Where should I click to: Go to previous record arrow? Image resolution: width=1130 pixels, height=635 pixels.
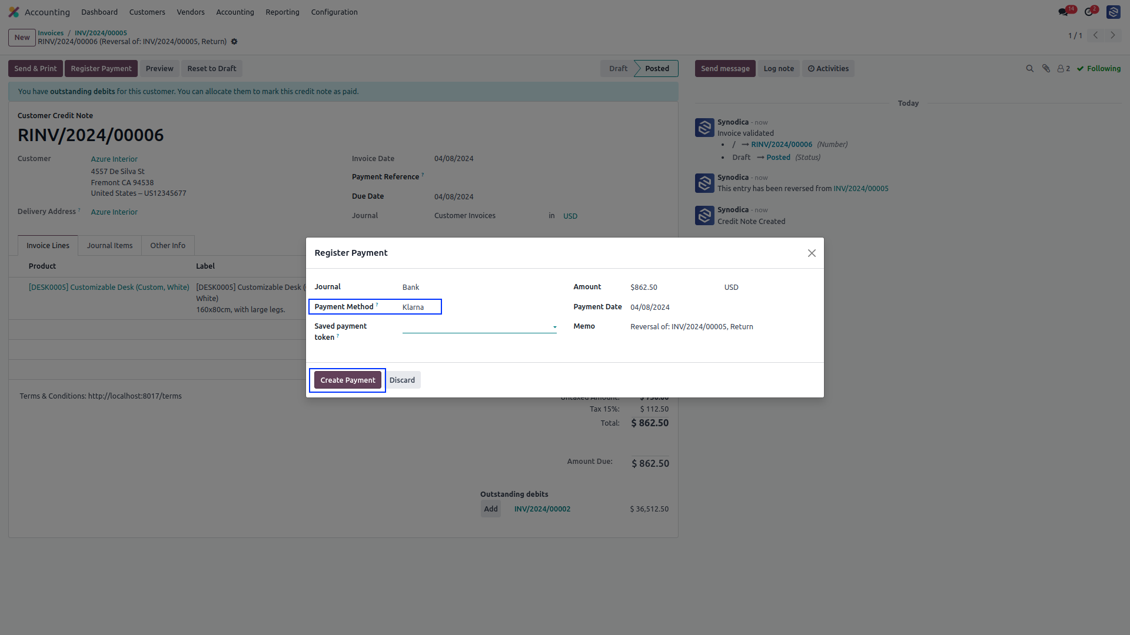(x=1095, y=35)
